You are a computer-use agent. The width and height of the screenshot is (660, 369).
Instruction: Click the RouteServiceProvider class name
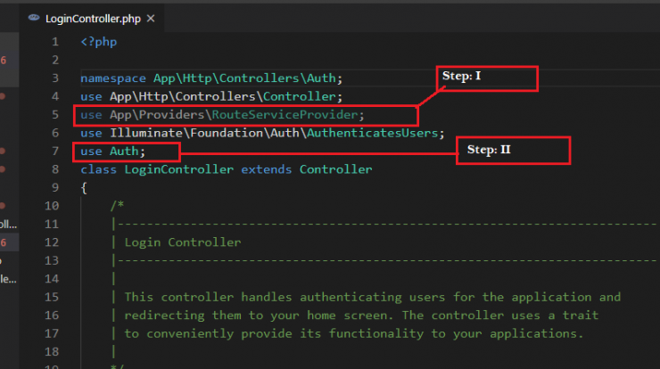[287, 114]
